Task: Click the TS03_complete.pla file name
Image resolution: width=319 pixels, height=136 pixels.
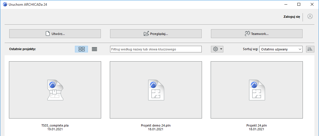Action: (x=55, y=125)
